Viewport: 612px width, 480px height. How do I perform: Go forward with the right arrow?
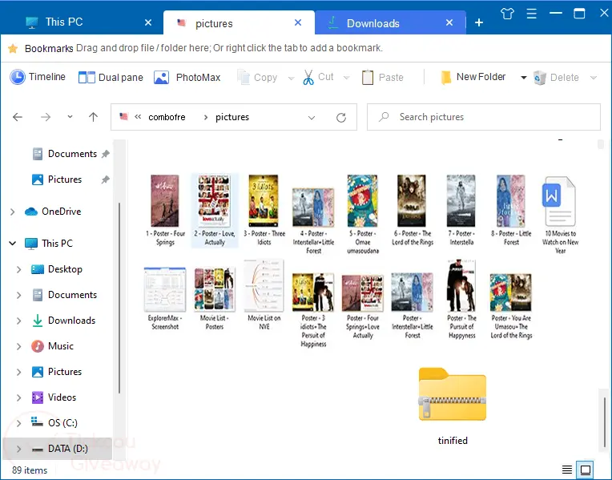coord(46,117)
